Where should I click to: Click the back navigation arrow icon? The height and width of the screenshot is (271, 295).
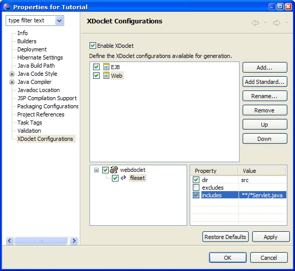(x=255, y=23)
